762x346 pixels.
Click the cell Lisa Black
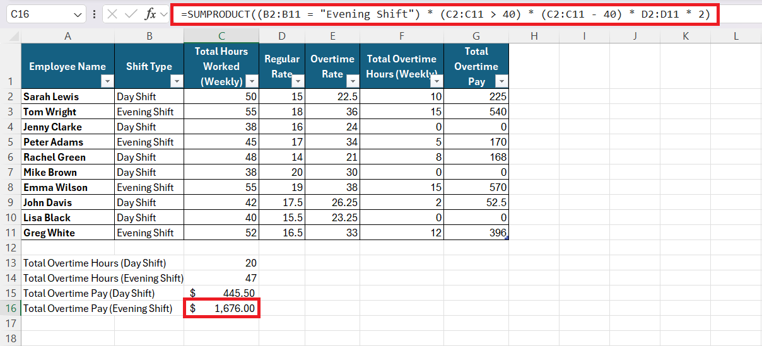[68, 217]
